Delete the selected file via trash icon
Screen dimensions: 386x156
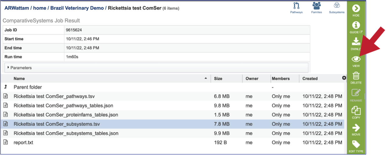(356, 78)
